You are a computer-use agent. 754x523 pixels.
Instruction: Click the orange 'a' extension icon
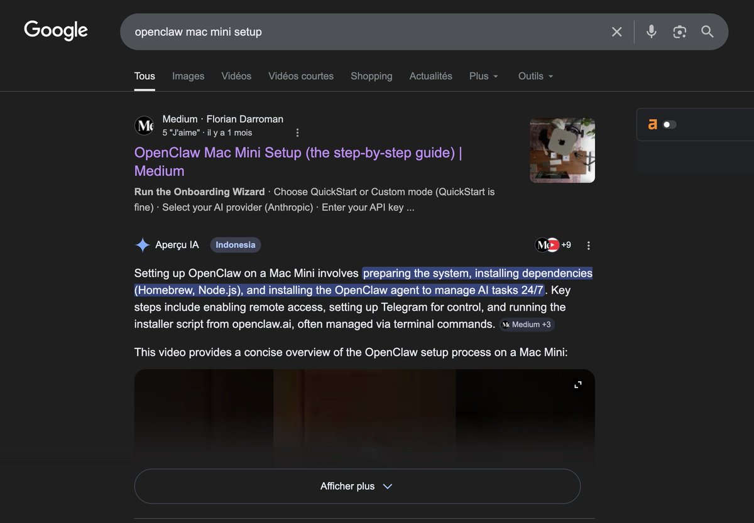click(x=653, y=124)
